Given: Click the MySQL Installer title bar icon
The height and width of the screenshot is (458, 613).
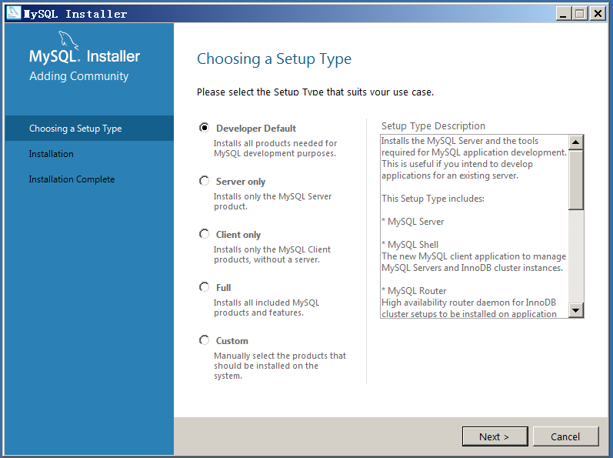Looking at the screenshot, I should pyautogui.click(x=13, y=13).
